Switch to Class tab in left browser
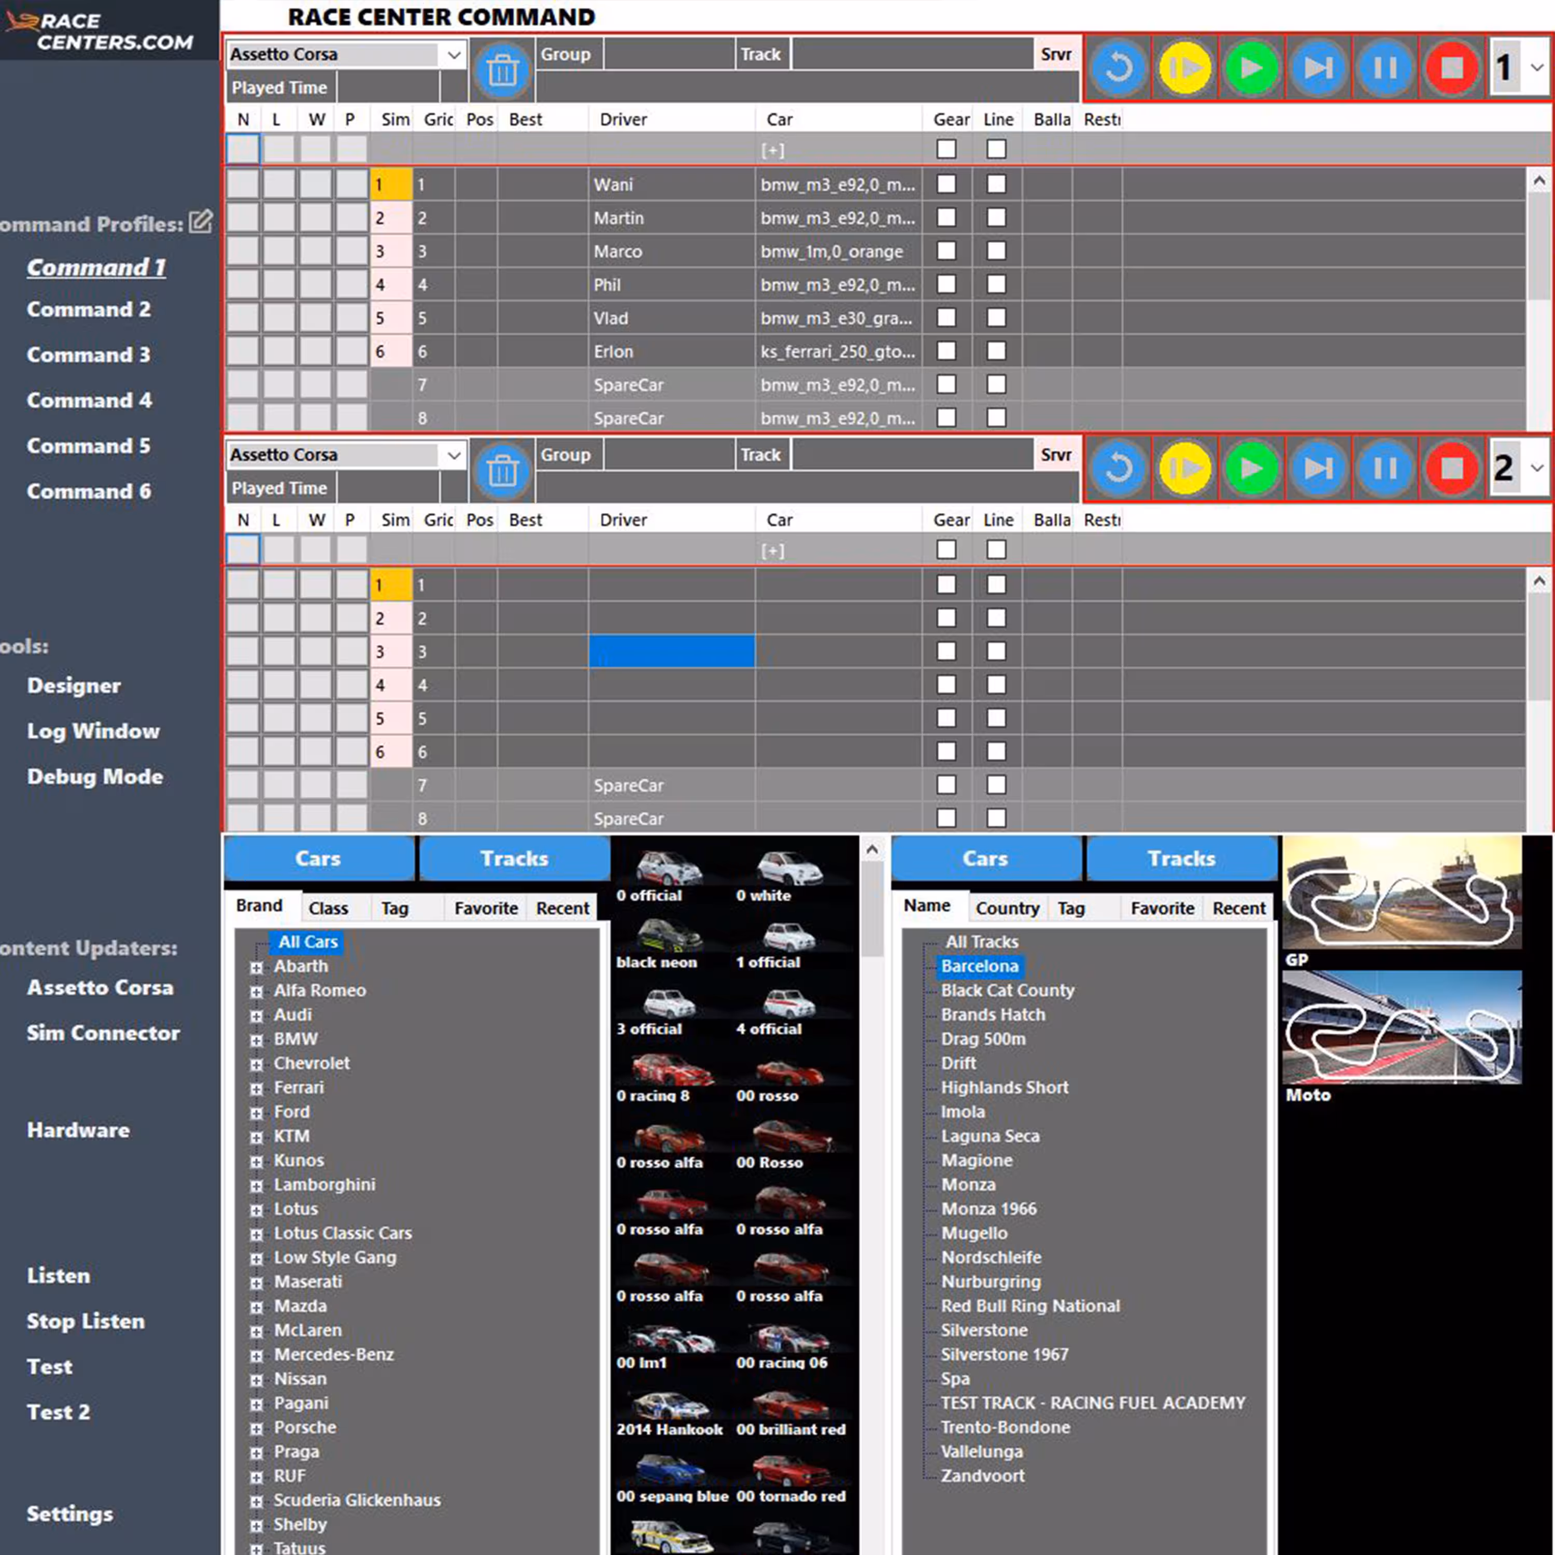Viewport: 1555px width, 1555px height. click(329, 908)
